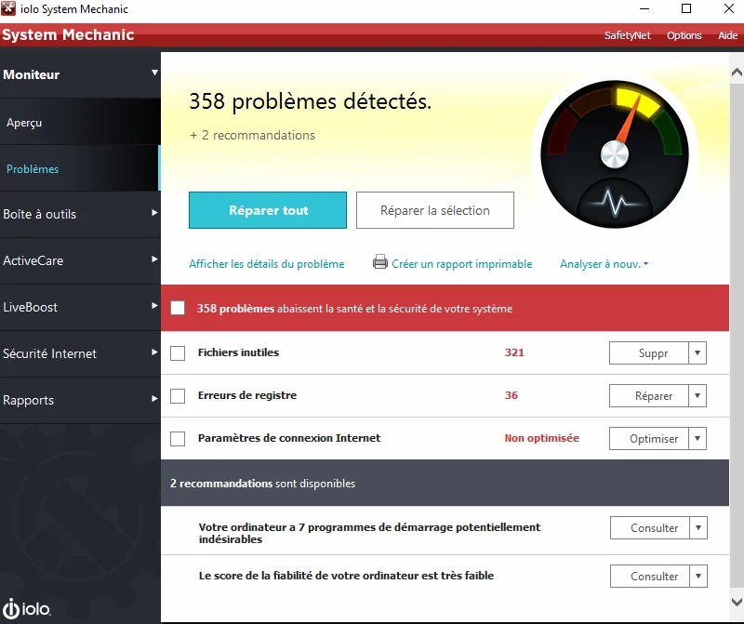Tick the Paramètres de connexion Internet checkbox
Viewport: 744px width, 624px height.
pyautogui.click(x=178, y=438)
